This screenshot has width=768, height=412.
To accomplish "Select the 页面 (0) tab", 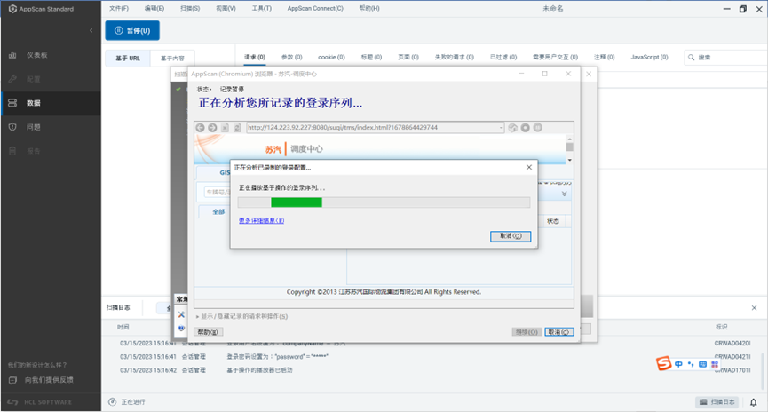I will [408, 58].
